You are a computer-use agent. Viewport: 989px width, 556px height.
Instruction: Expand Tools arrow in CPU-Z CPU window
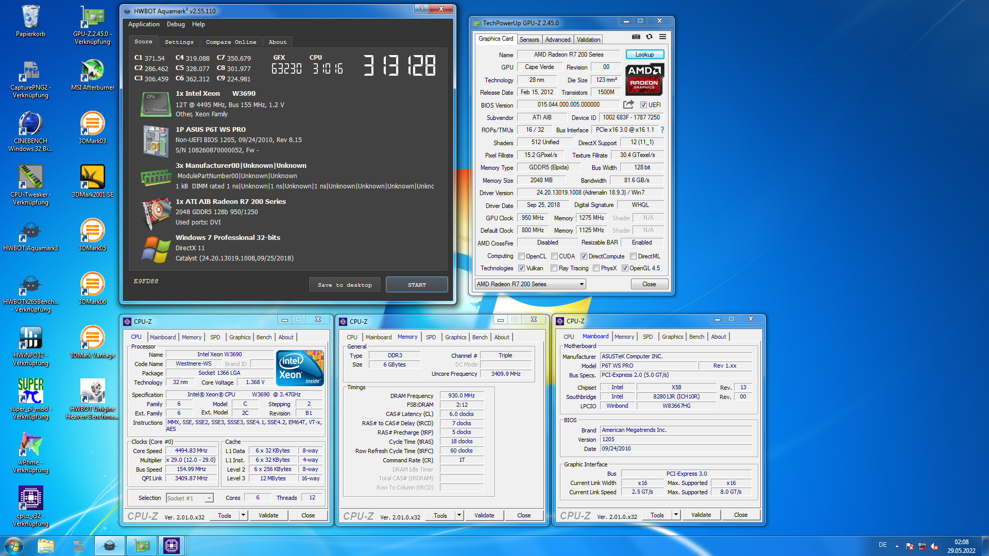click(x=243, y=515)
